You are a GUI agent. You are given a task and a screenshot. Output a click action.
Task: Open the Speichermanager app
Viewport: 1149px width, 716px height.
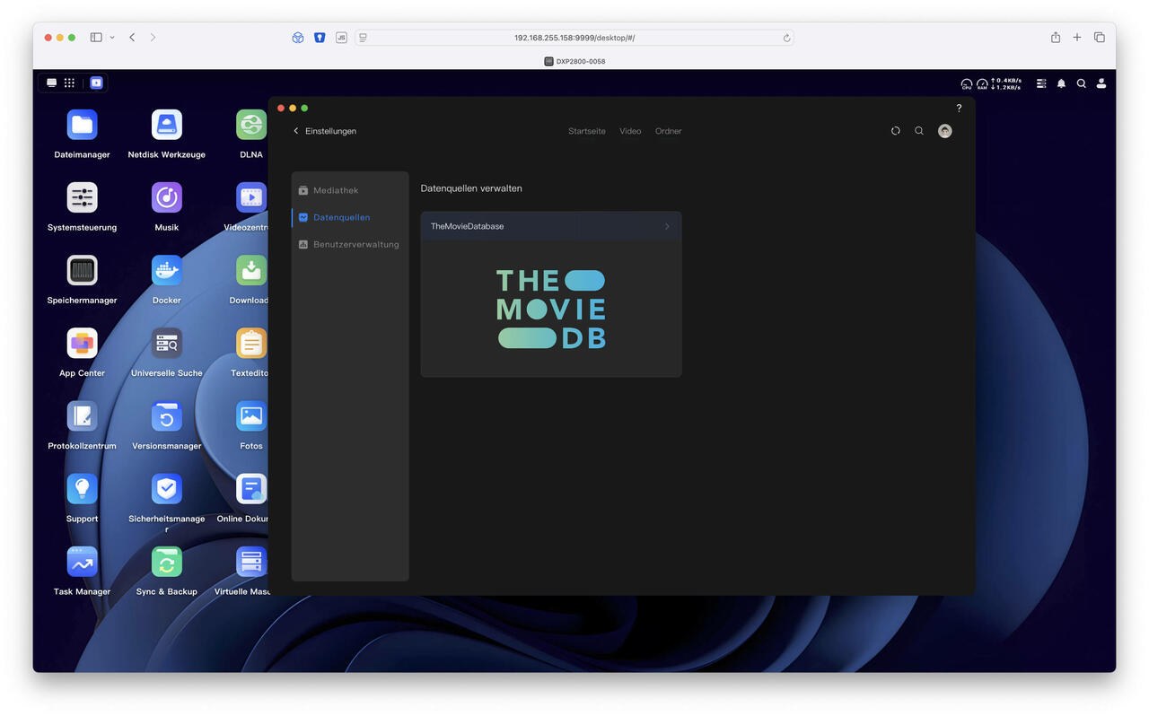click(82, 271)
